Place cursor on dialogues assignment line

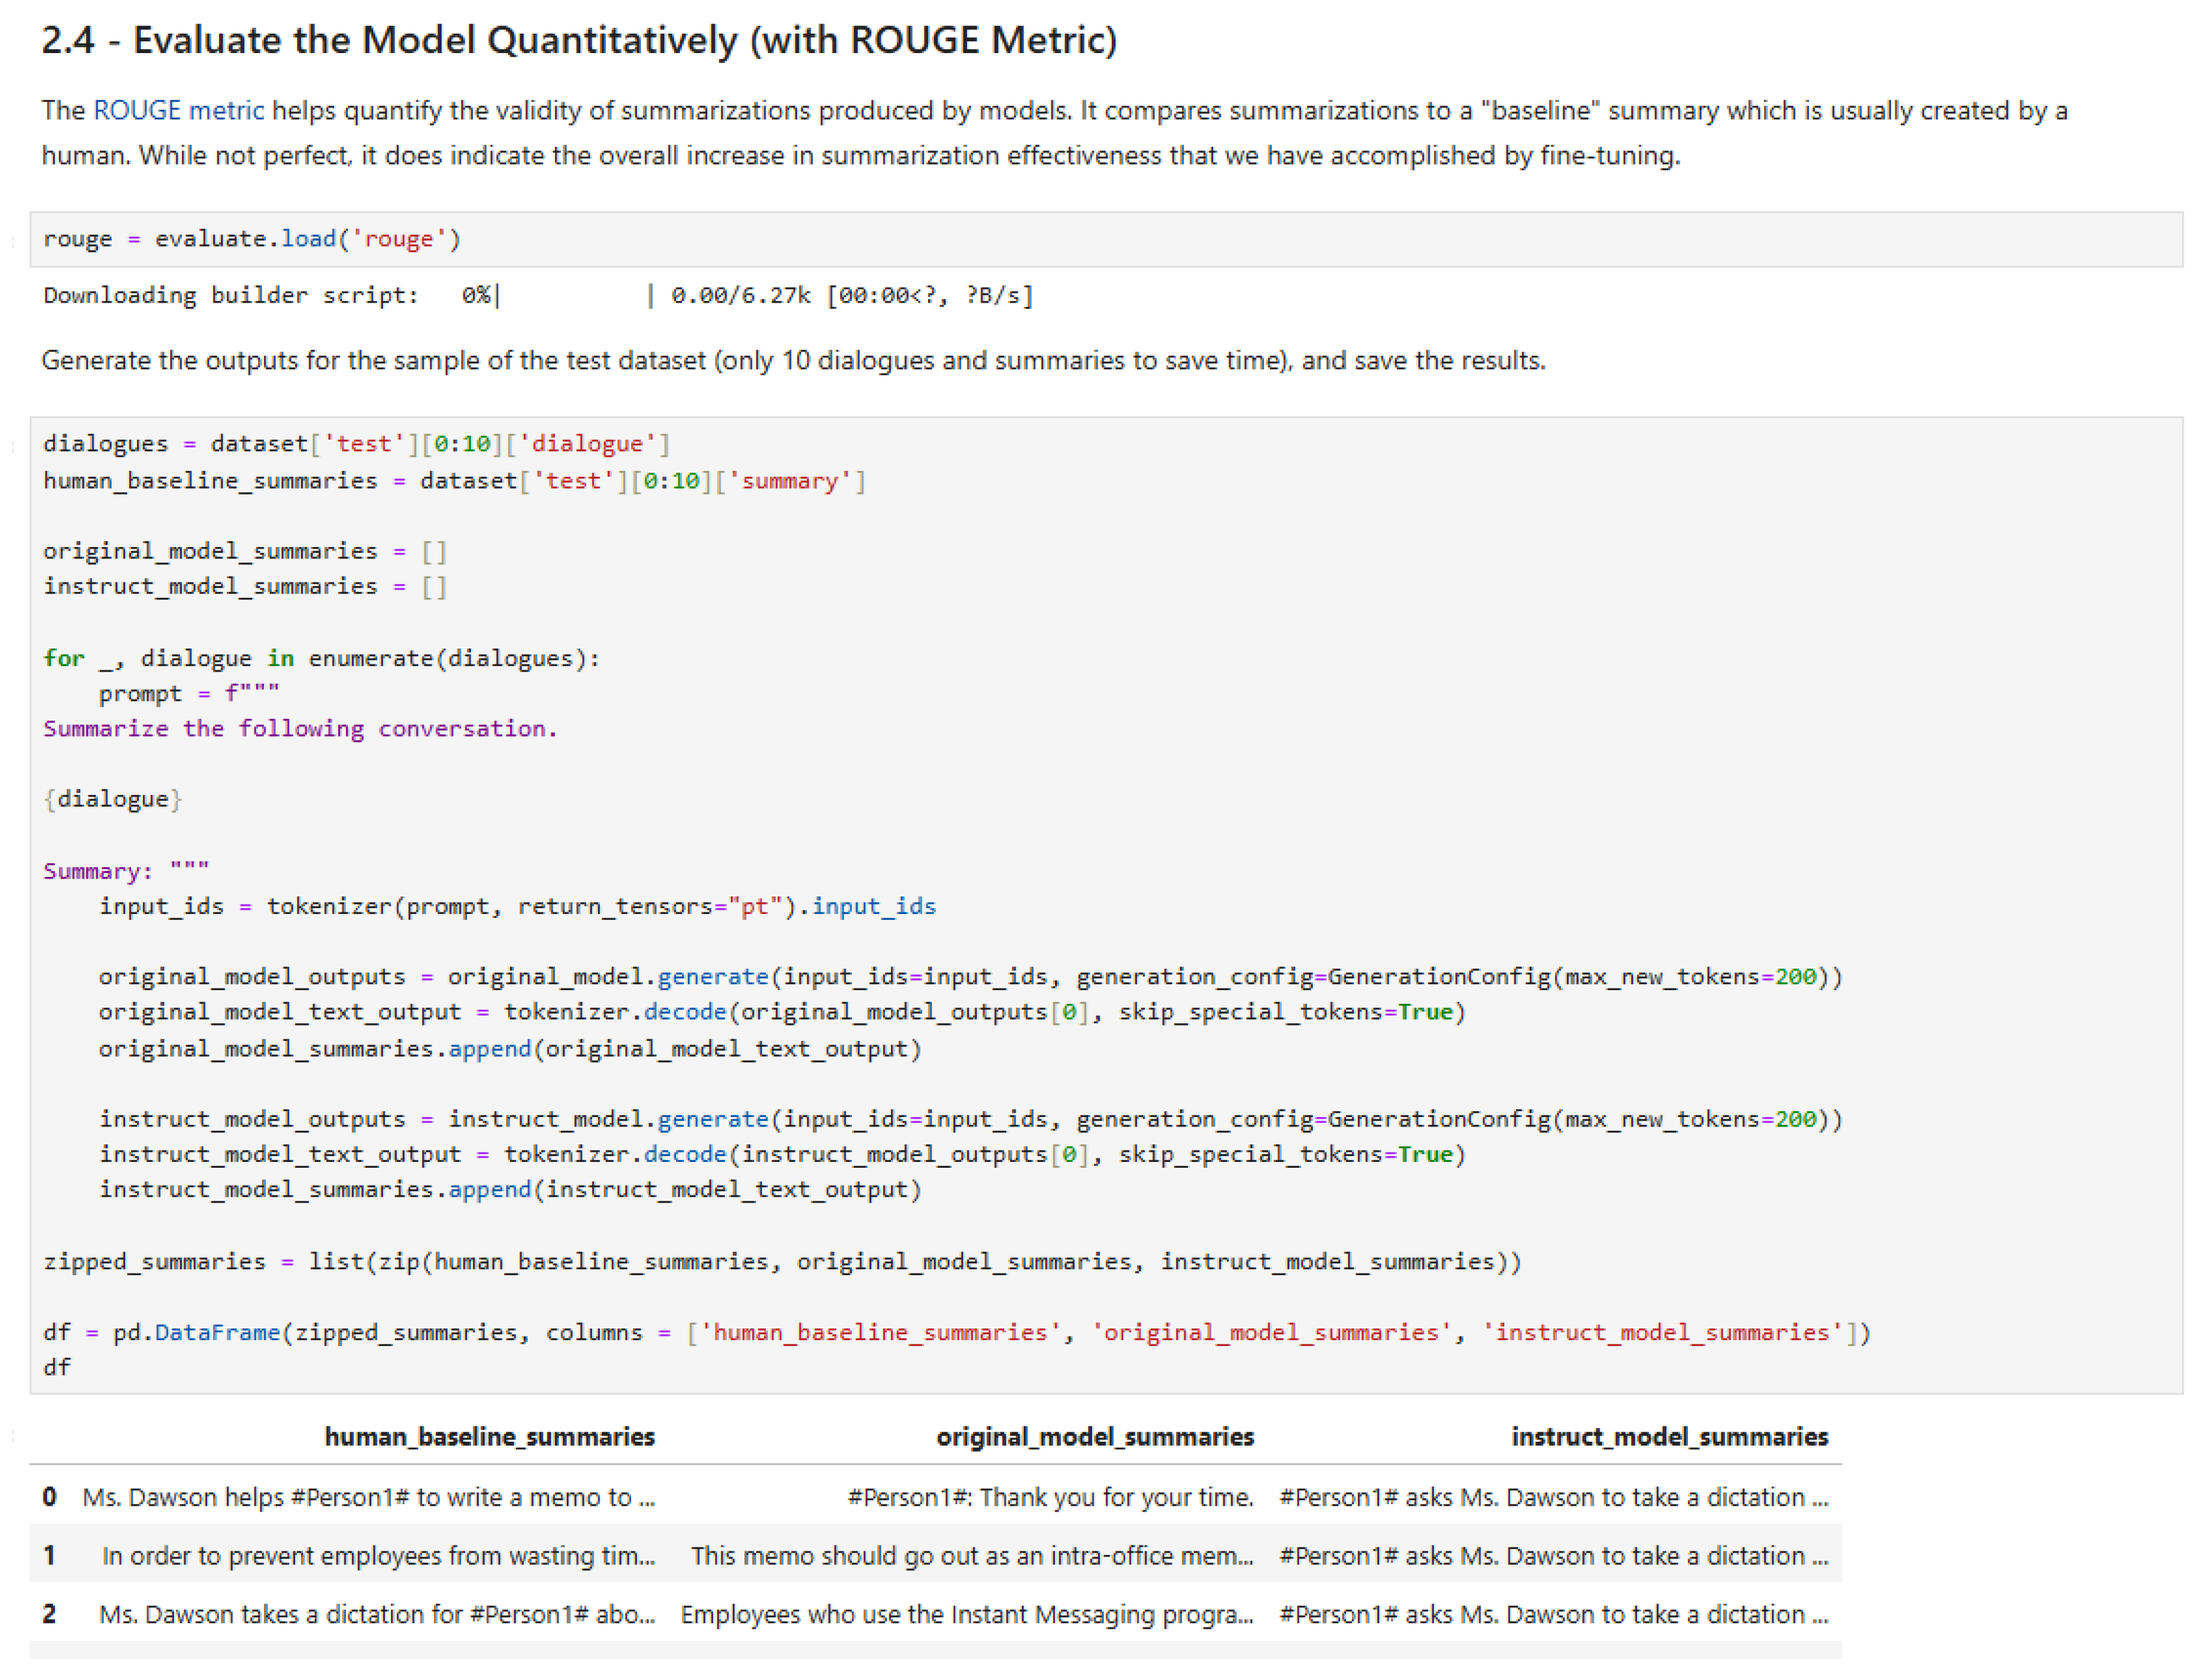click(x=356, y=444)
